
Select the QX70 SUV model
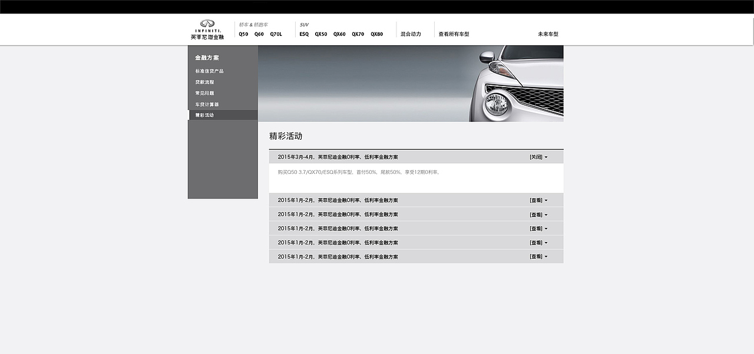[x=357, y=34]
